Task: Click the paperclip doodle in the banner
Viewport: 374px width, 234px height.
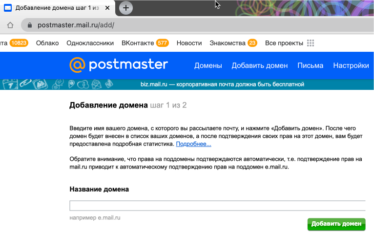Action: [25, 83]
